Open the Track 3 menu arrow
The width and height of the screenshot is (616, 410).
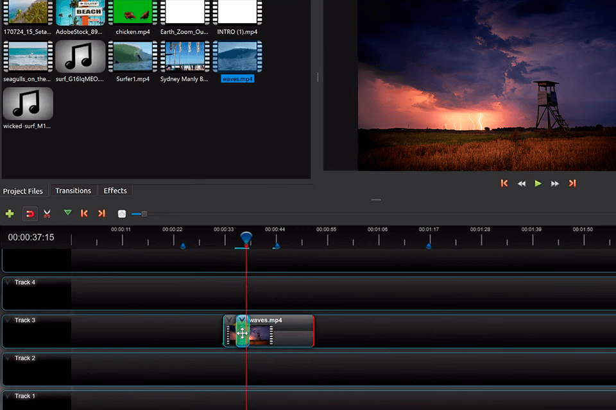[8, 320]
